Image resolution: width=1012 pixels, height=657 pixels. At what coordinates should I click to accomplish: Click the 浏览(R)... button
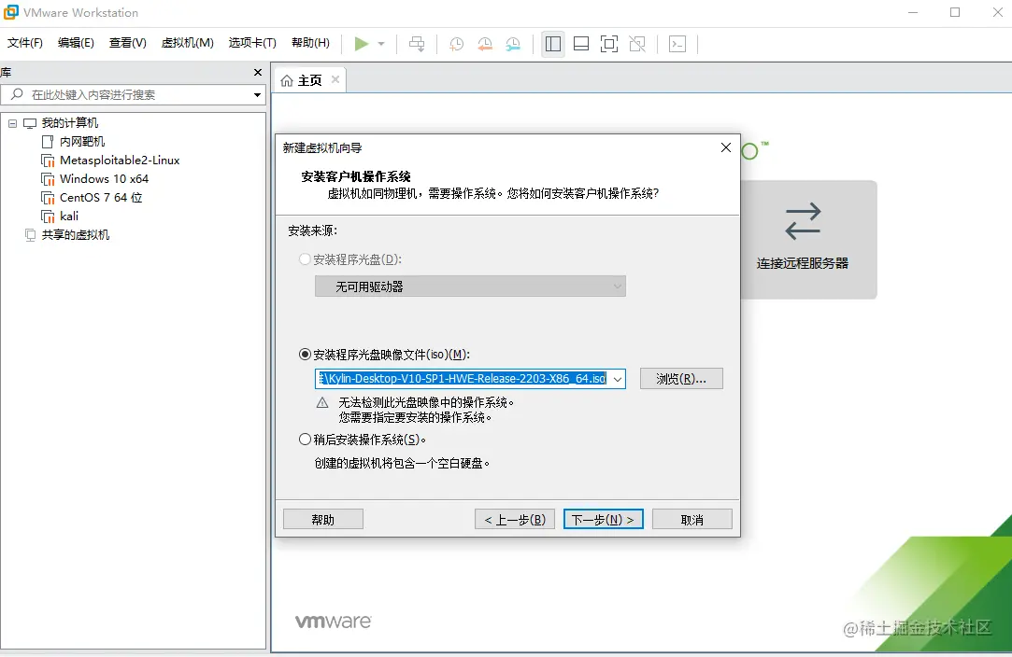tap(681, 379)
